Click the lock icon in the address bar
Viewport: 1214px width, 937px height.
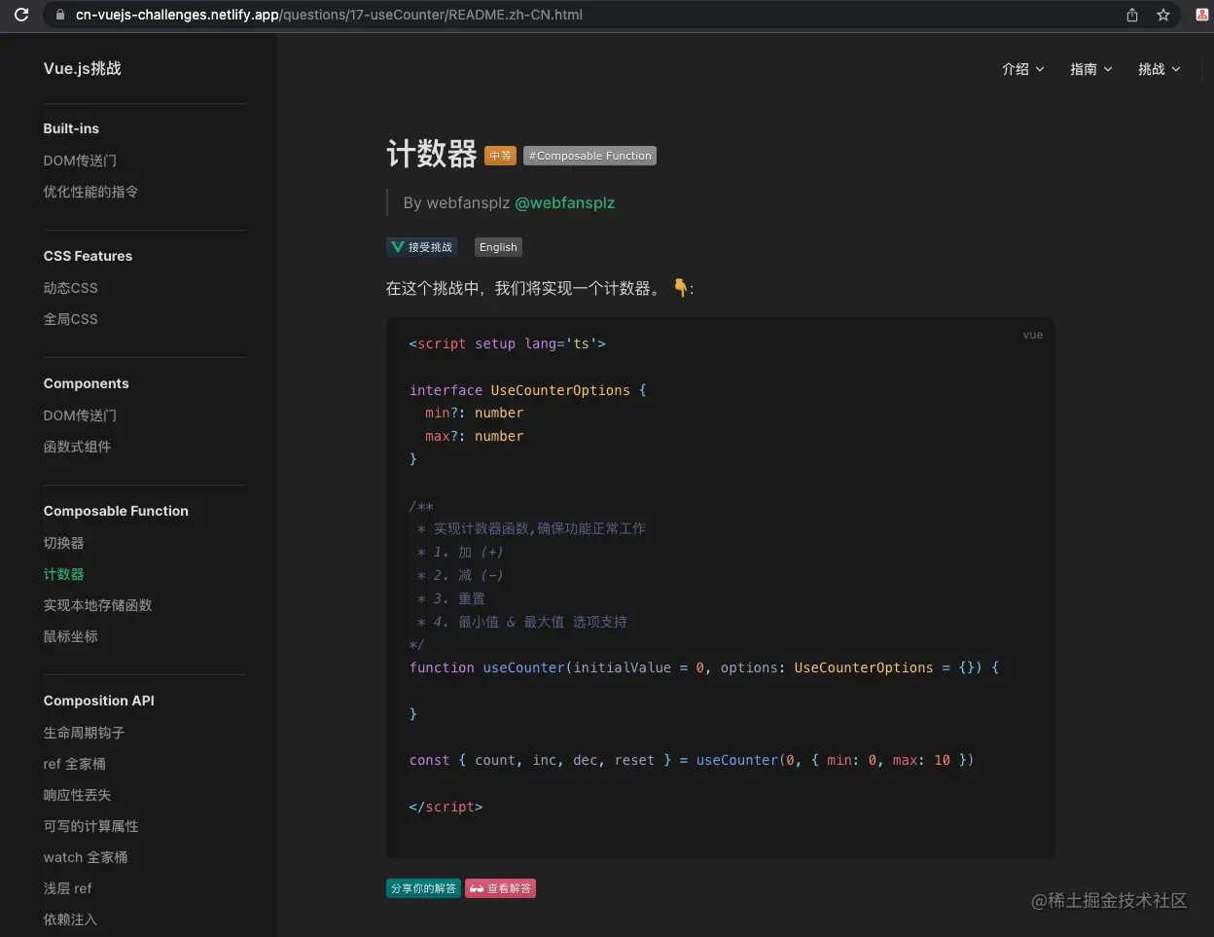click(x=60, y=15)
